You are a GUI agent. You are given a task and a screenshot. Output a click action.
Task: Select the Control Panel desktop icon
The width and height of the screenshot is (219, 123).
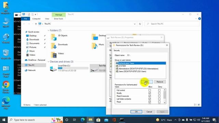[x=6, y=72]
